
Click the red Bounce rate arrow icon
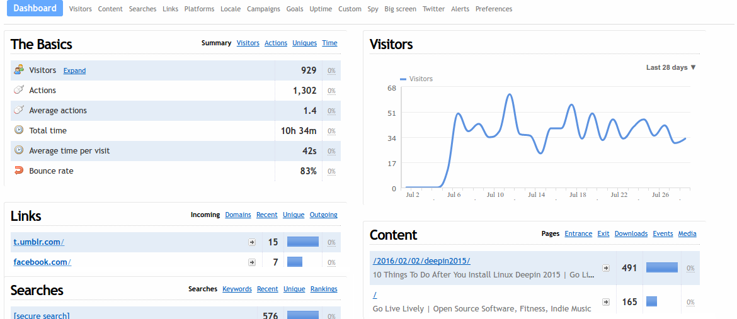click(x=19, y=171)
